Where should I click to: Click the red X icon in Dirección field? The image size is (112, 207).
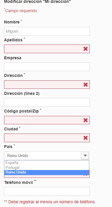pos(86,85)
